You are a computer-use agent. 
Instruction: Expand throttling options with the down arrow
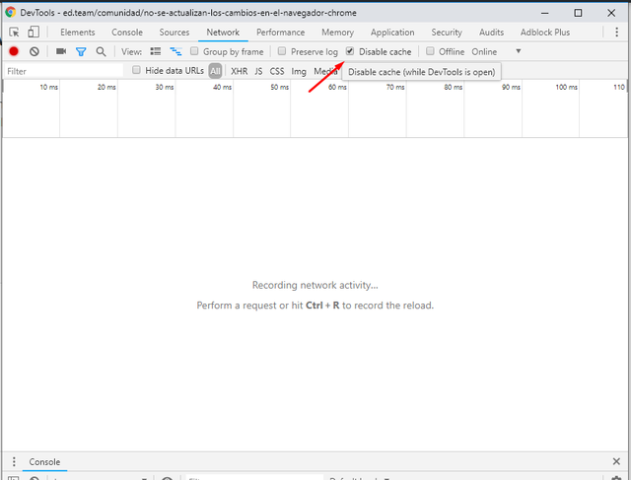(x=519, y=51)
